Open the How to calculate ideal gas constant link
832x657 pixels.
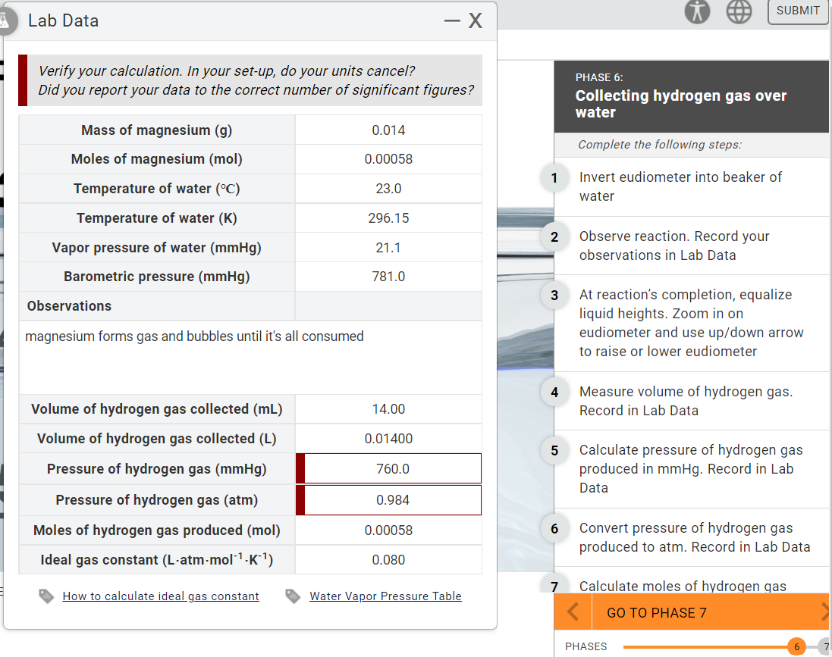(x=160, y=596)
